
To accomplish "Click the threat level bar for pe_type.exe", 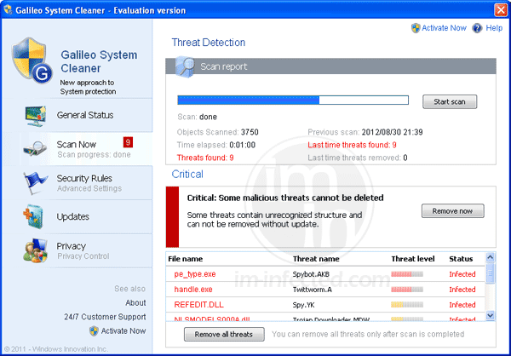I will (407, 274).
